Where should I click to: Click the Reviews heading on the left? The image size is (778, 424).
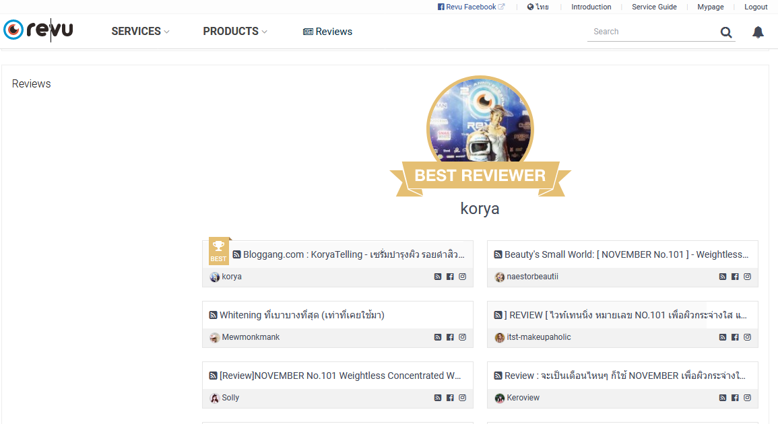pos(31,84)
